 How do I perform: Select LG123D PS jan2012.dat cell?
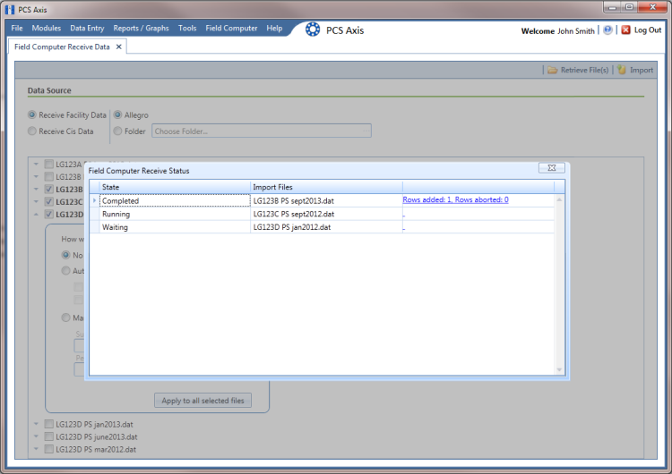pos(326,227)
